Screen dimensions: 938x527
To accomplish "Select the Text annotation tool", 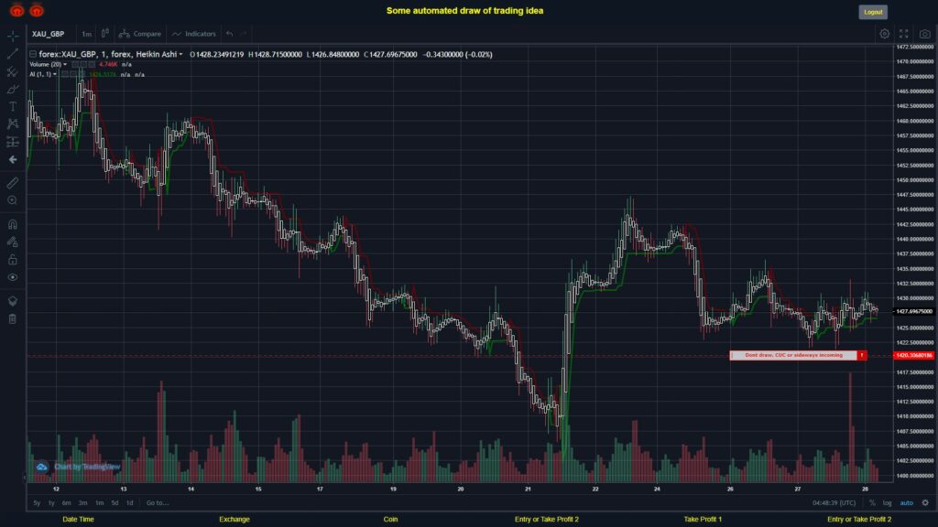I will coord(13,106).
